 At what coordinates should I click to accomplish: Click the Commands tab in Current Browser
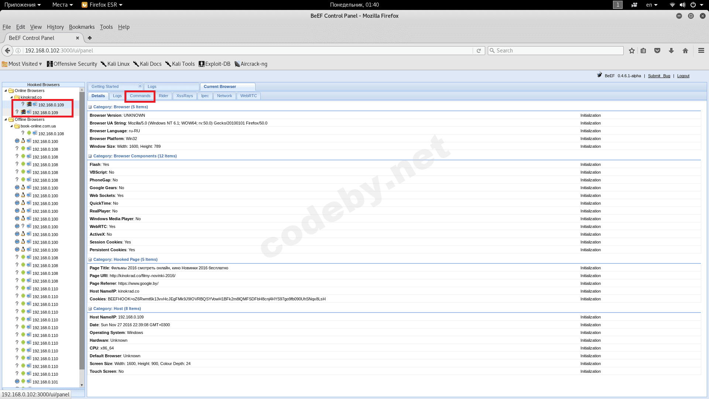pyautogui.click(x=140, y=95)
